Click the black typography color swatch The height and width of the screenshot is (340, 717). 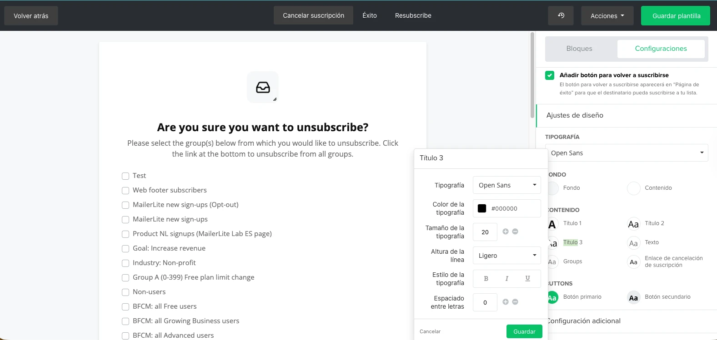point(482,208)
